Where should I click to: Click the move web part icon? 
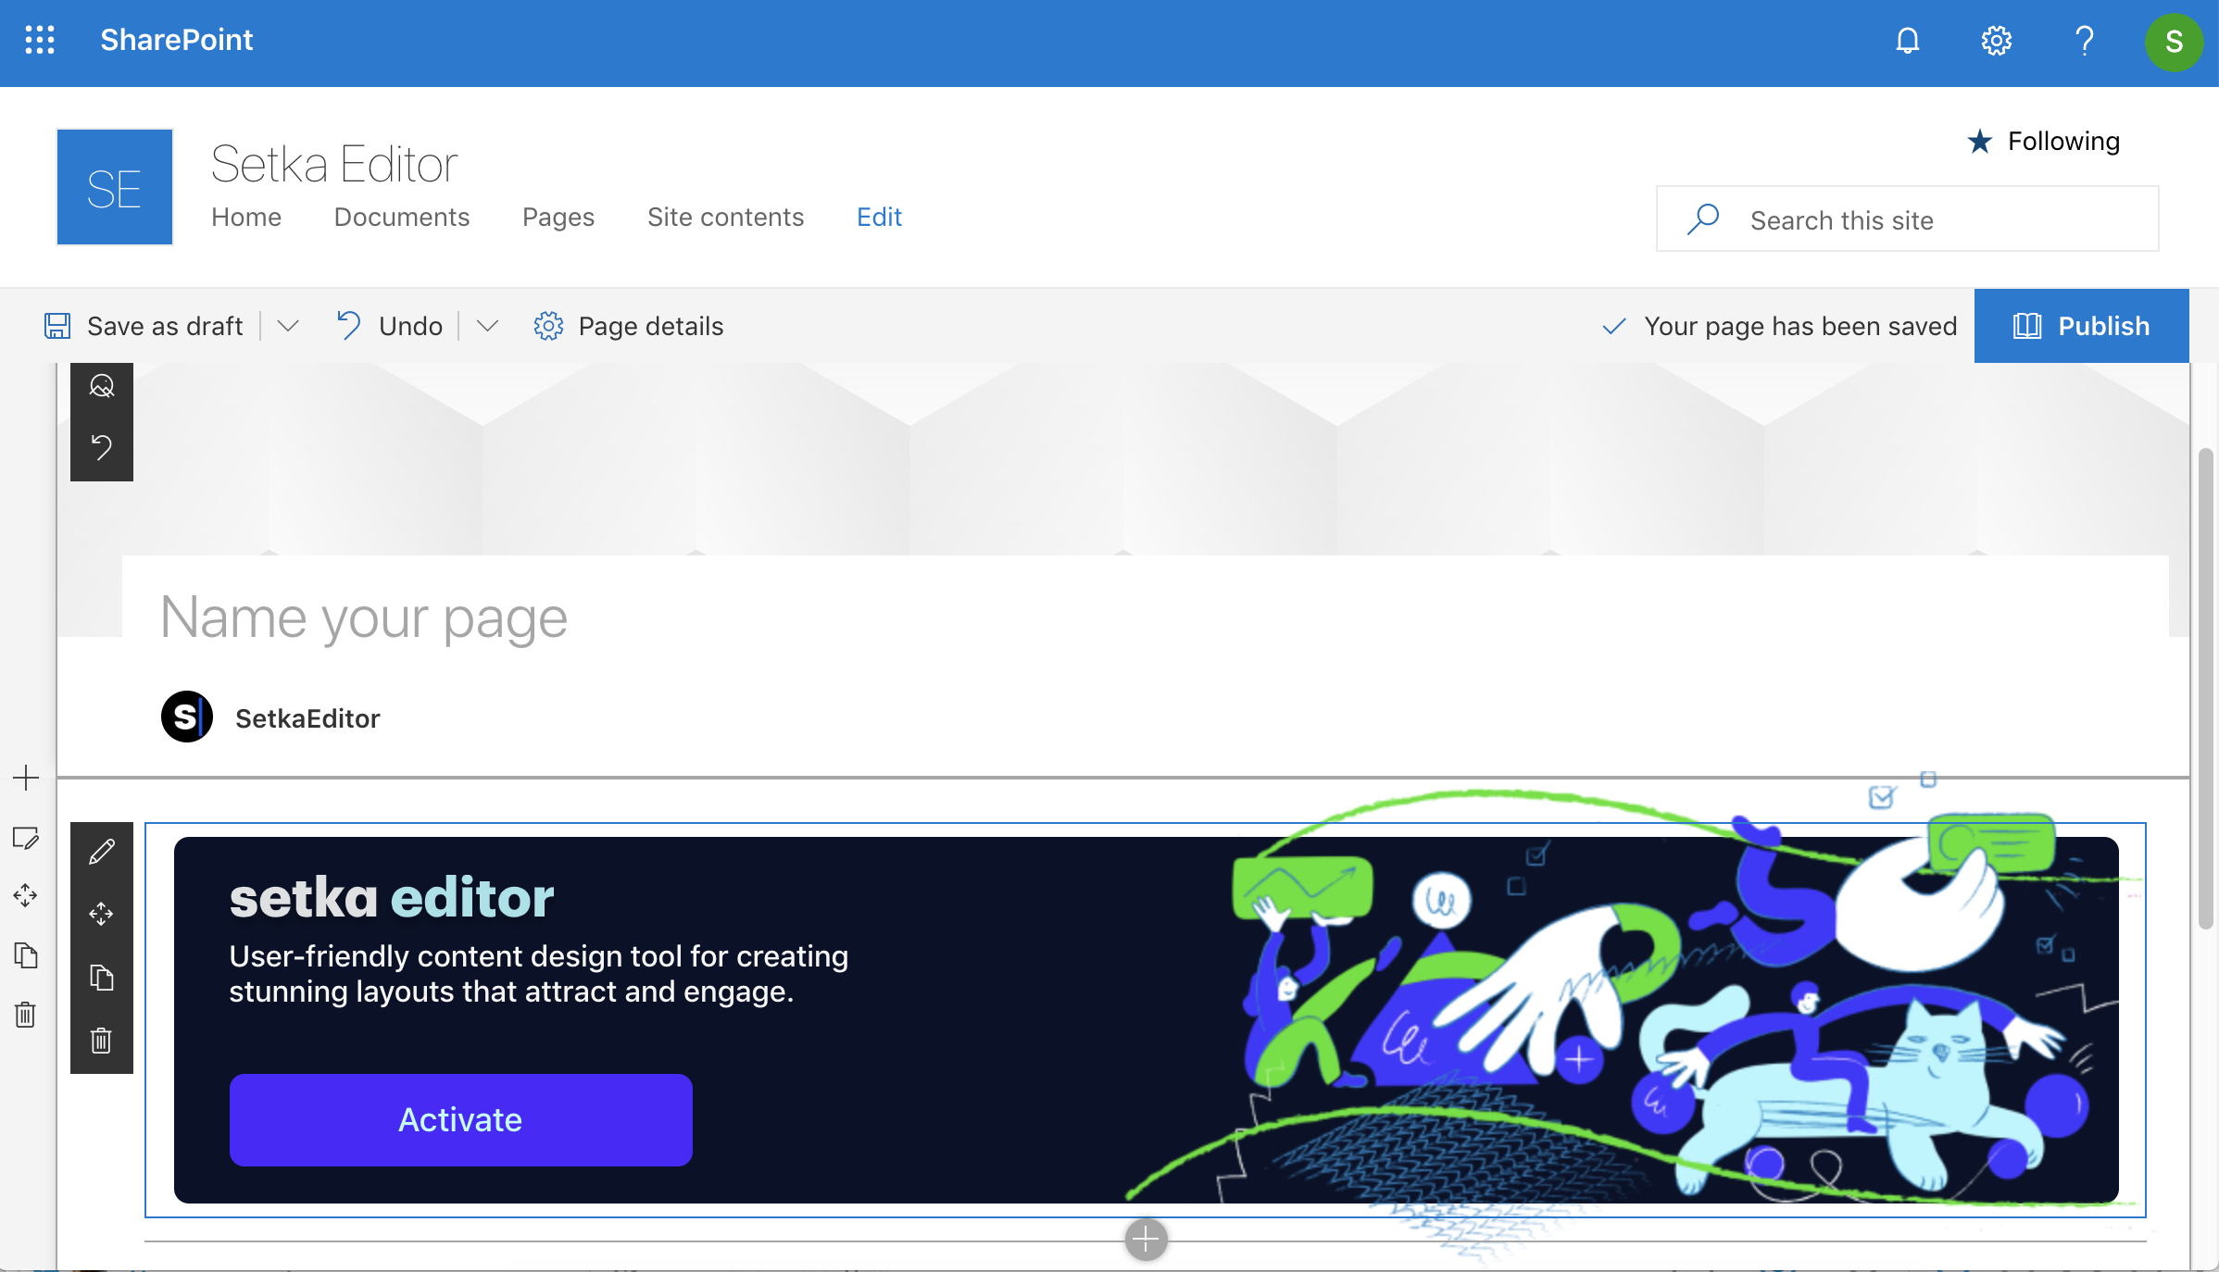[x=102, y=914]
